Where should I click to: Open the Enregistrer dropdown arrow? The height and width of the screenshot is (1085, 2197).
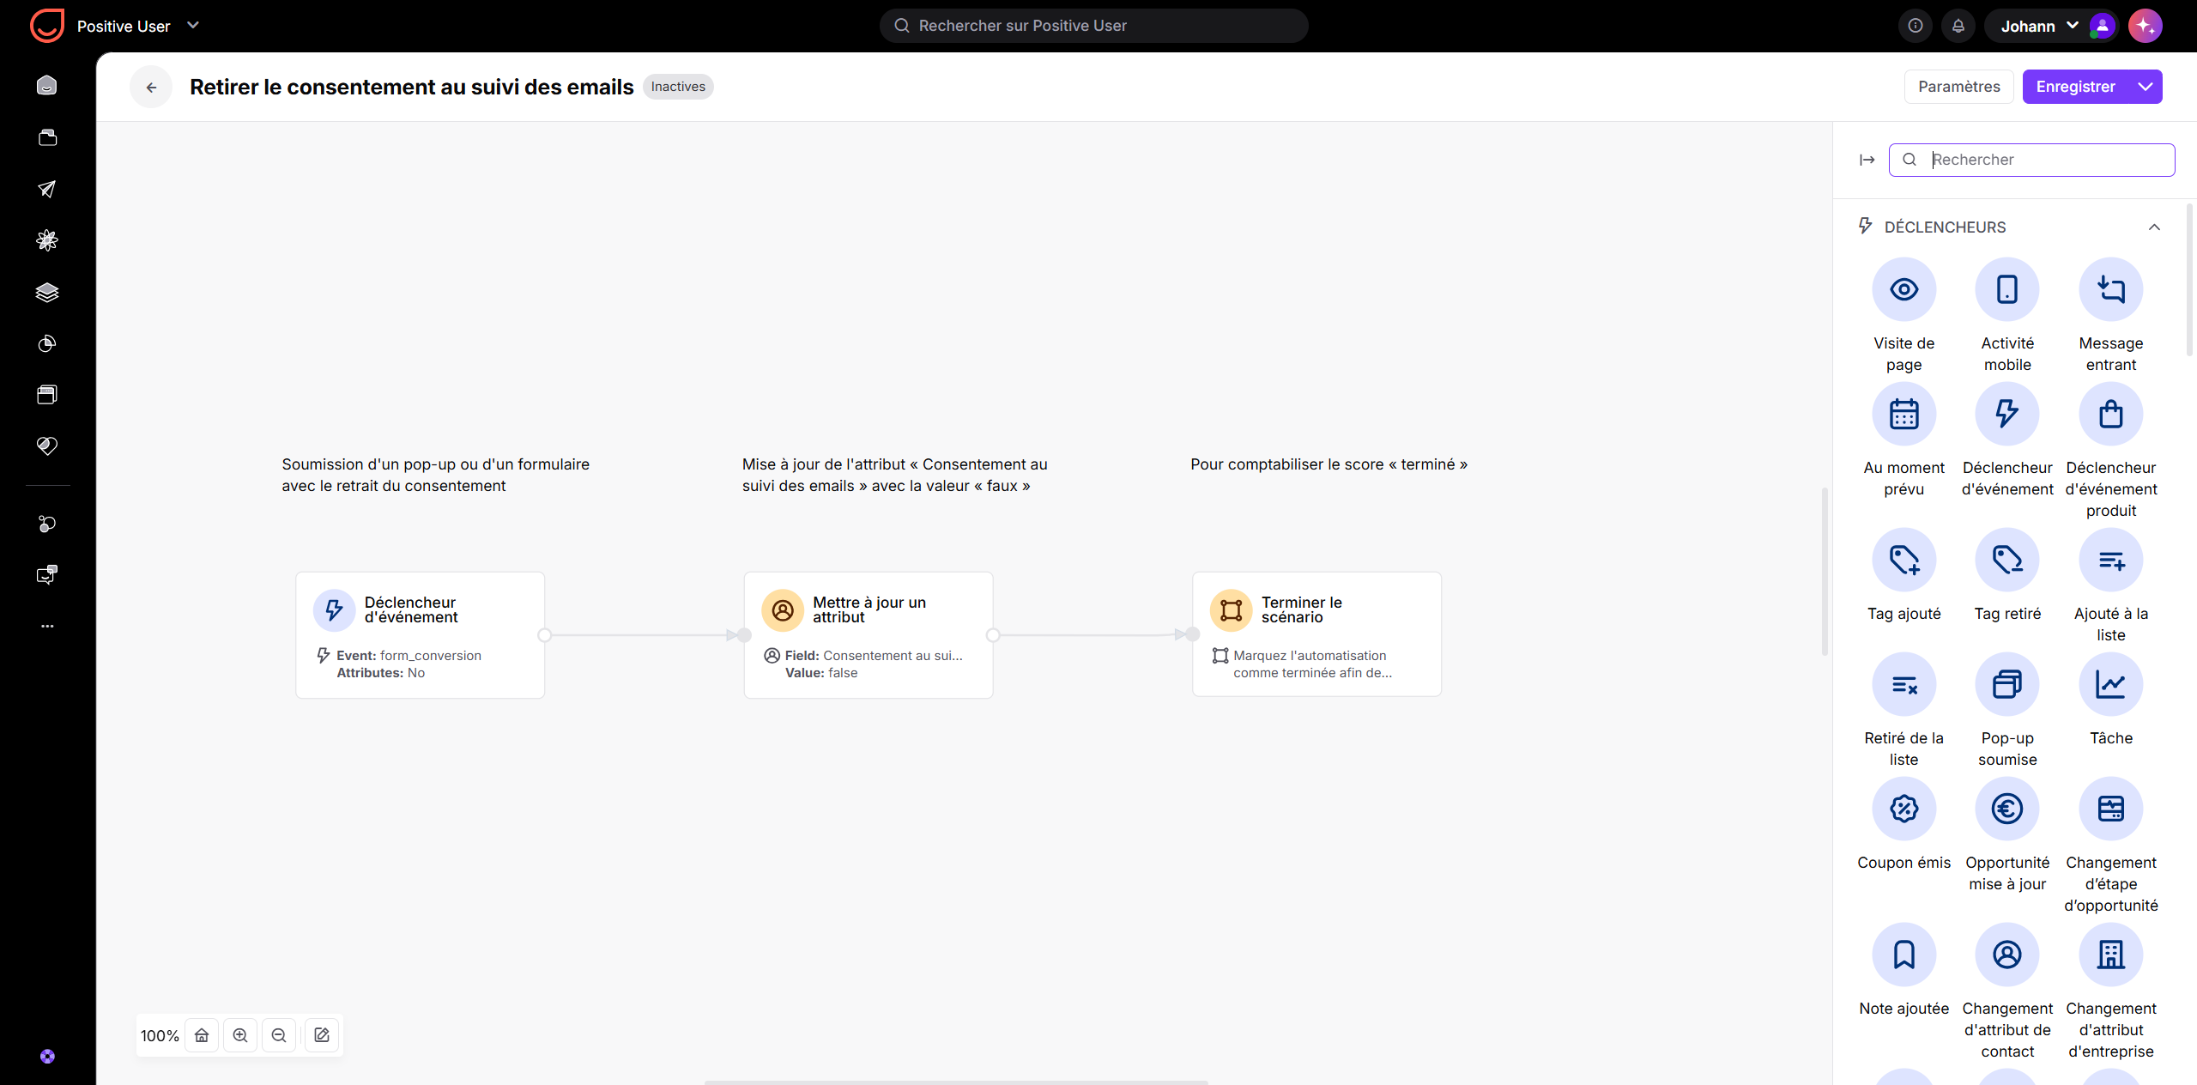click(2146, 87)
